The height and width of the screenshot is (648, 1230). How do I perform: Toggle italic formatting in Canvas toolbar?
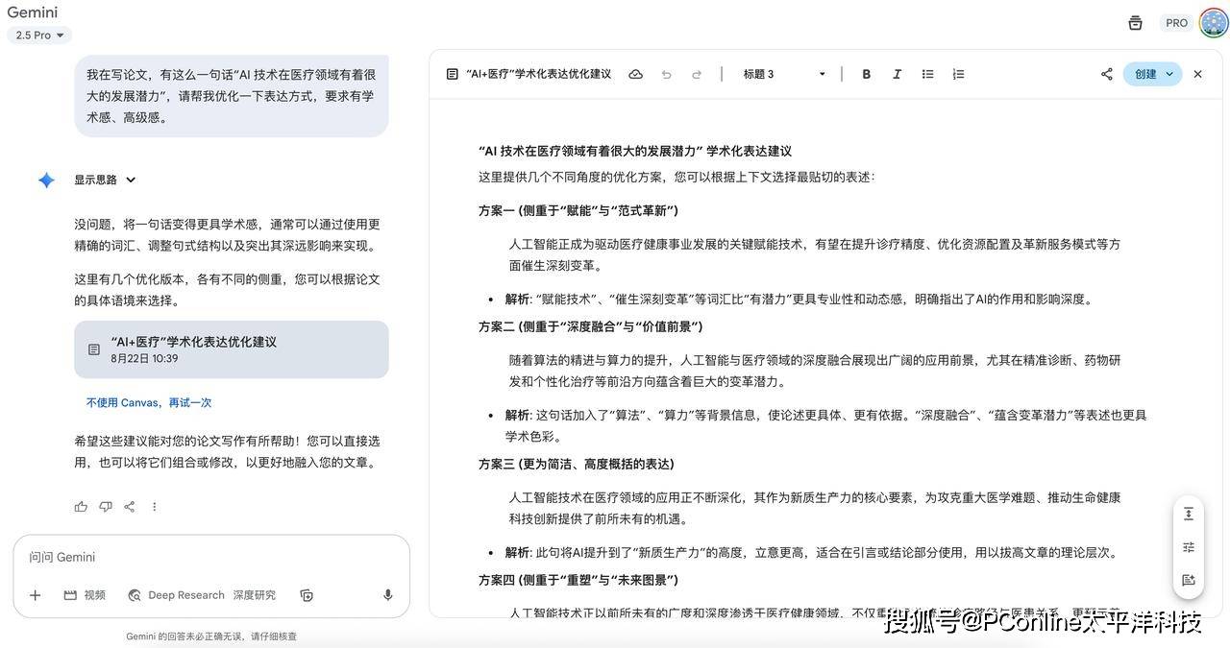pos(897,74)
